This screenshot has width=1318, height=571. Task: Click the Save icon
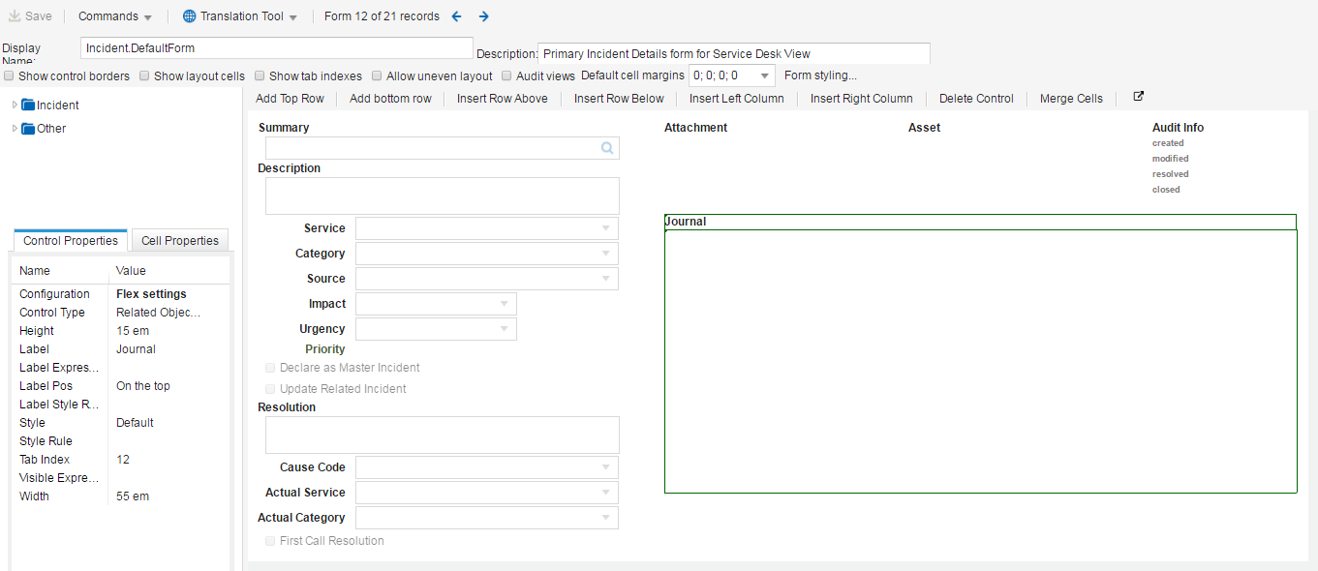pyautogui.click(x=15, y=16)
